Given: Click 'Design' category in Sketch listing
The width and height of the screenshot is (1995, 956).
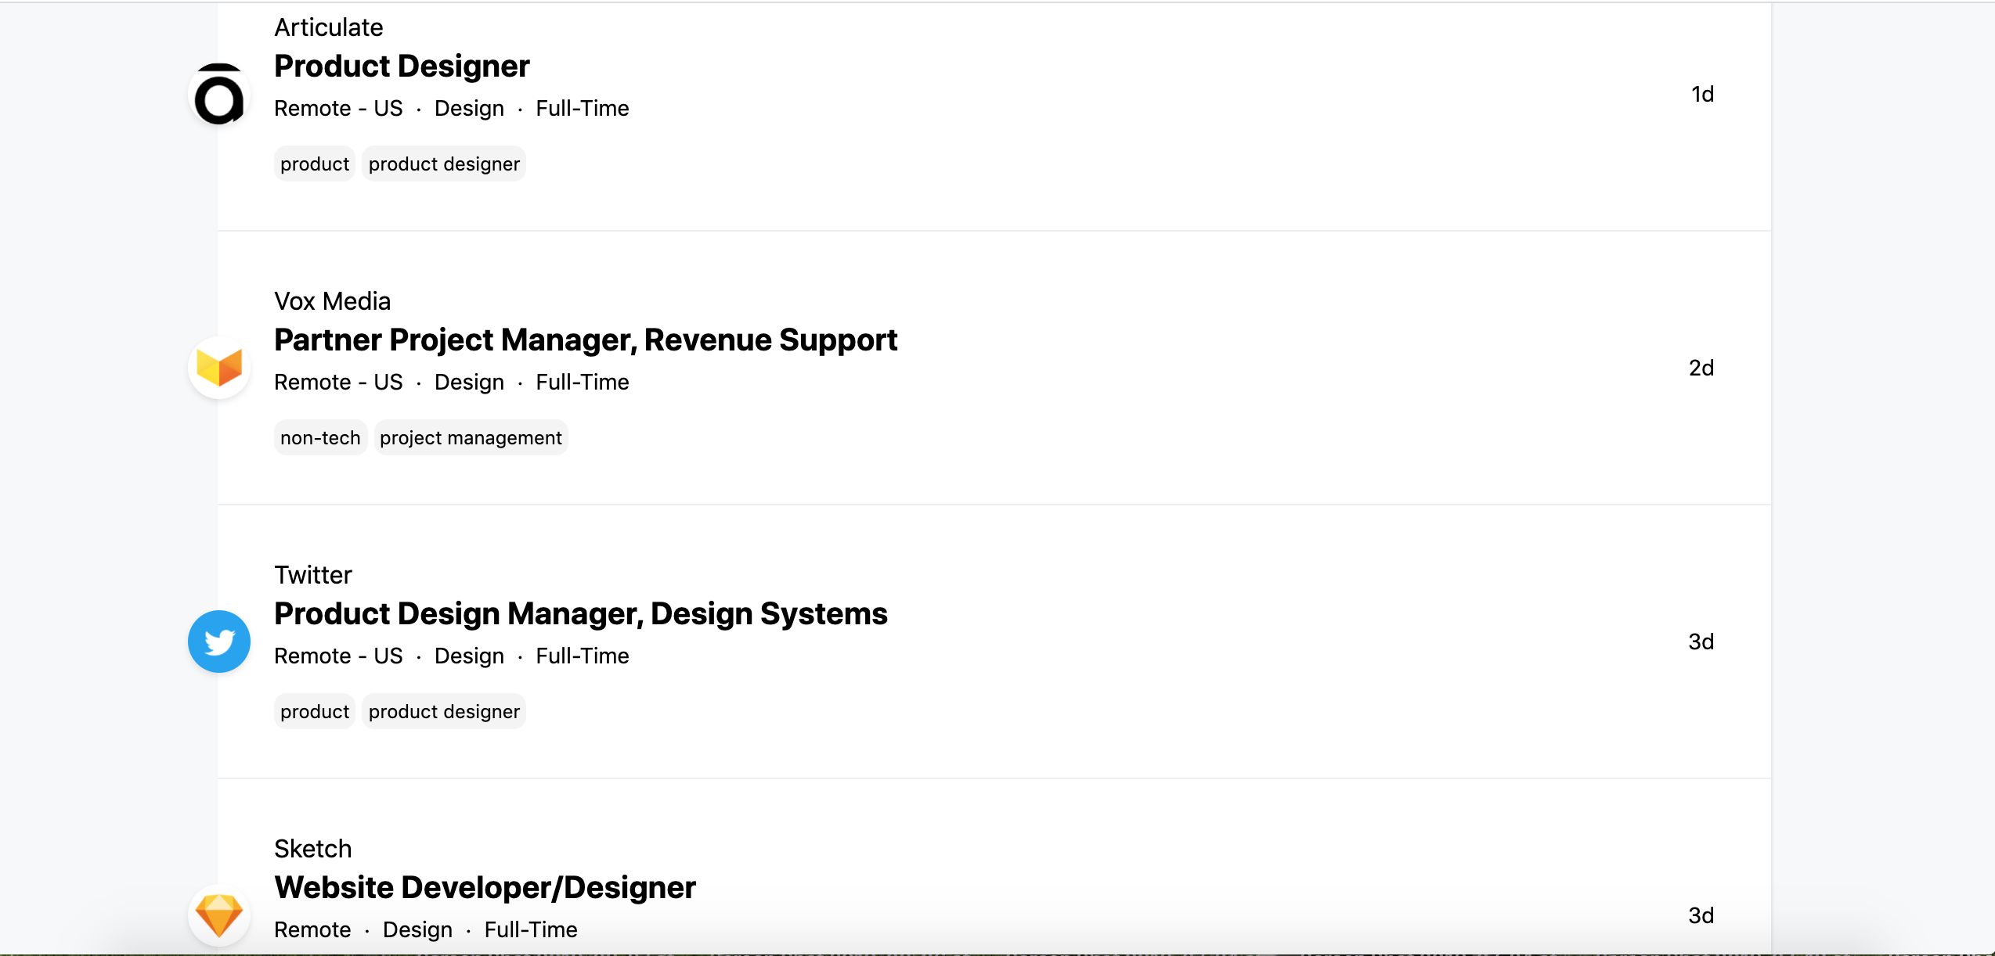Looking at the screenshot, I should click(x=417, y=929).
